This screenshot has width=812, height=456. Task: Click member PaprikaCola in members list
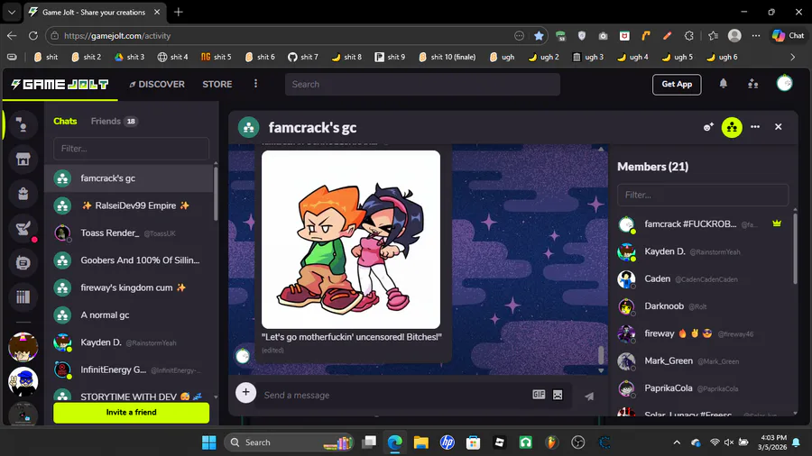(x=702, y=388)
